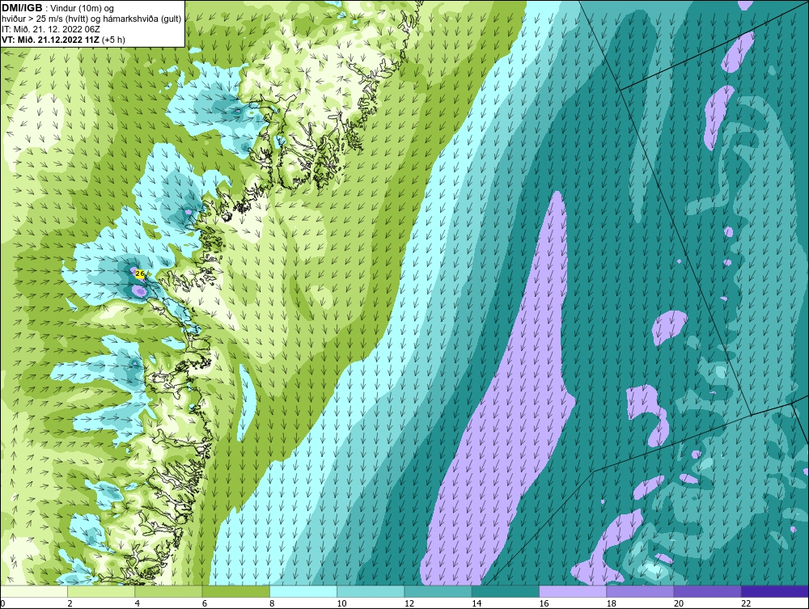
Task: Select the 16-18 m/s lavender swatch
Action: pos(573,591)
